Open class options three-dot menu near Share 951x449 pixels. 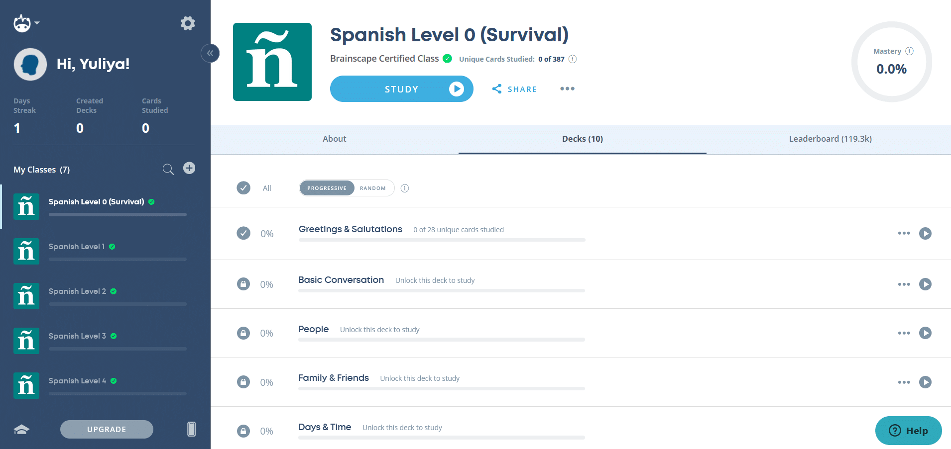[567, 89]
